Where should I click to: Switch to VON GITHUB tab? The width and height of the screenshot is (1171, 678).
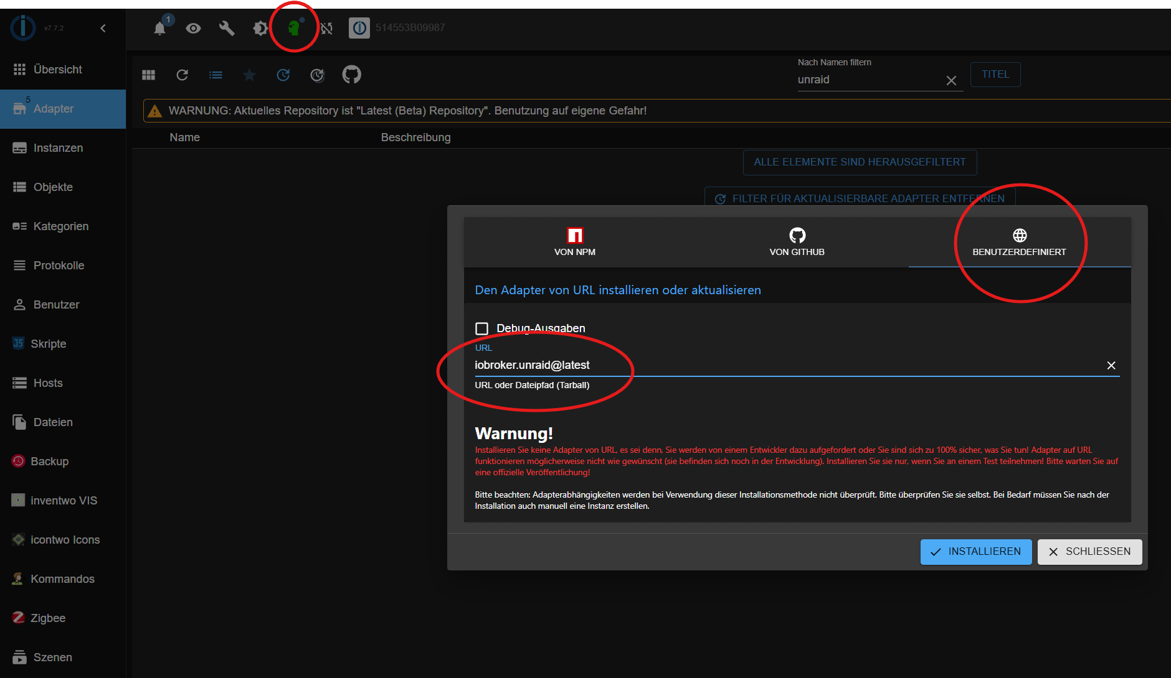pos(797,242)
